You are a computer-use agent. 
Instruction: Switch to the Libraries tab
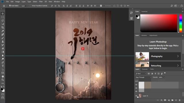point(144,35)
